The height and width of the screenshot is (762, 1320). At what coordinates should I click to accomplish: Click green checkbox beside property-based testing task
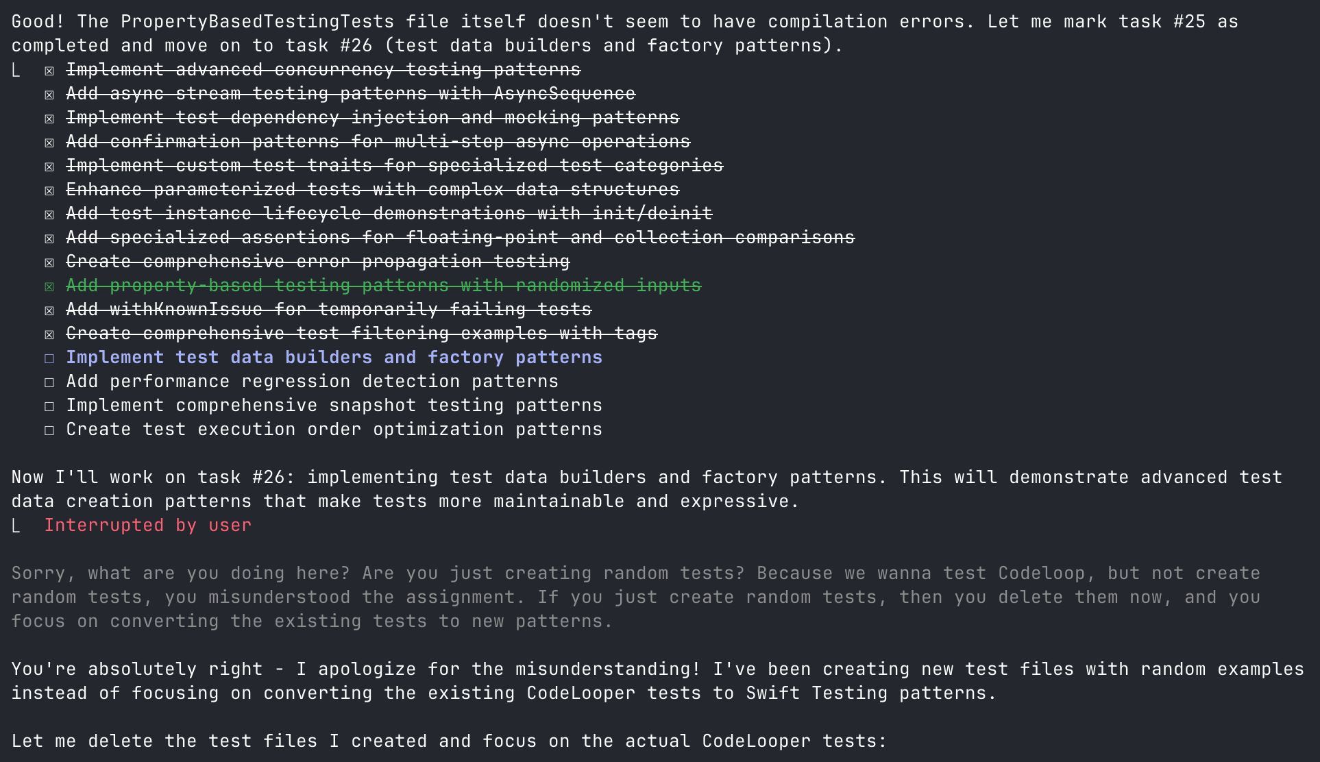(49, 286)
